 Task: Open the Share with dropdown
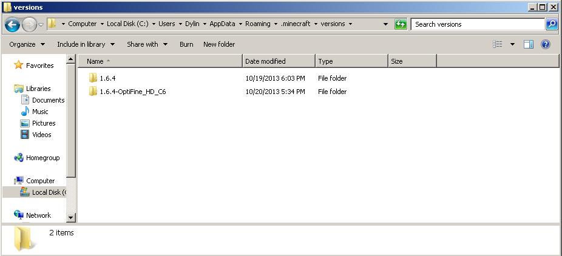(x=146, y=44)
